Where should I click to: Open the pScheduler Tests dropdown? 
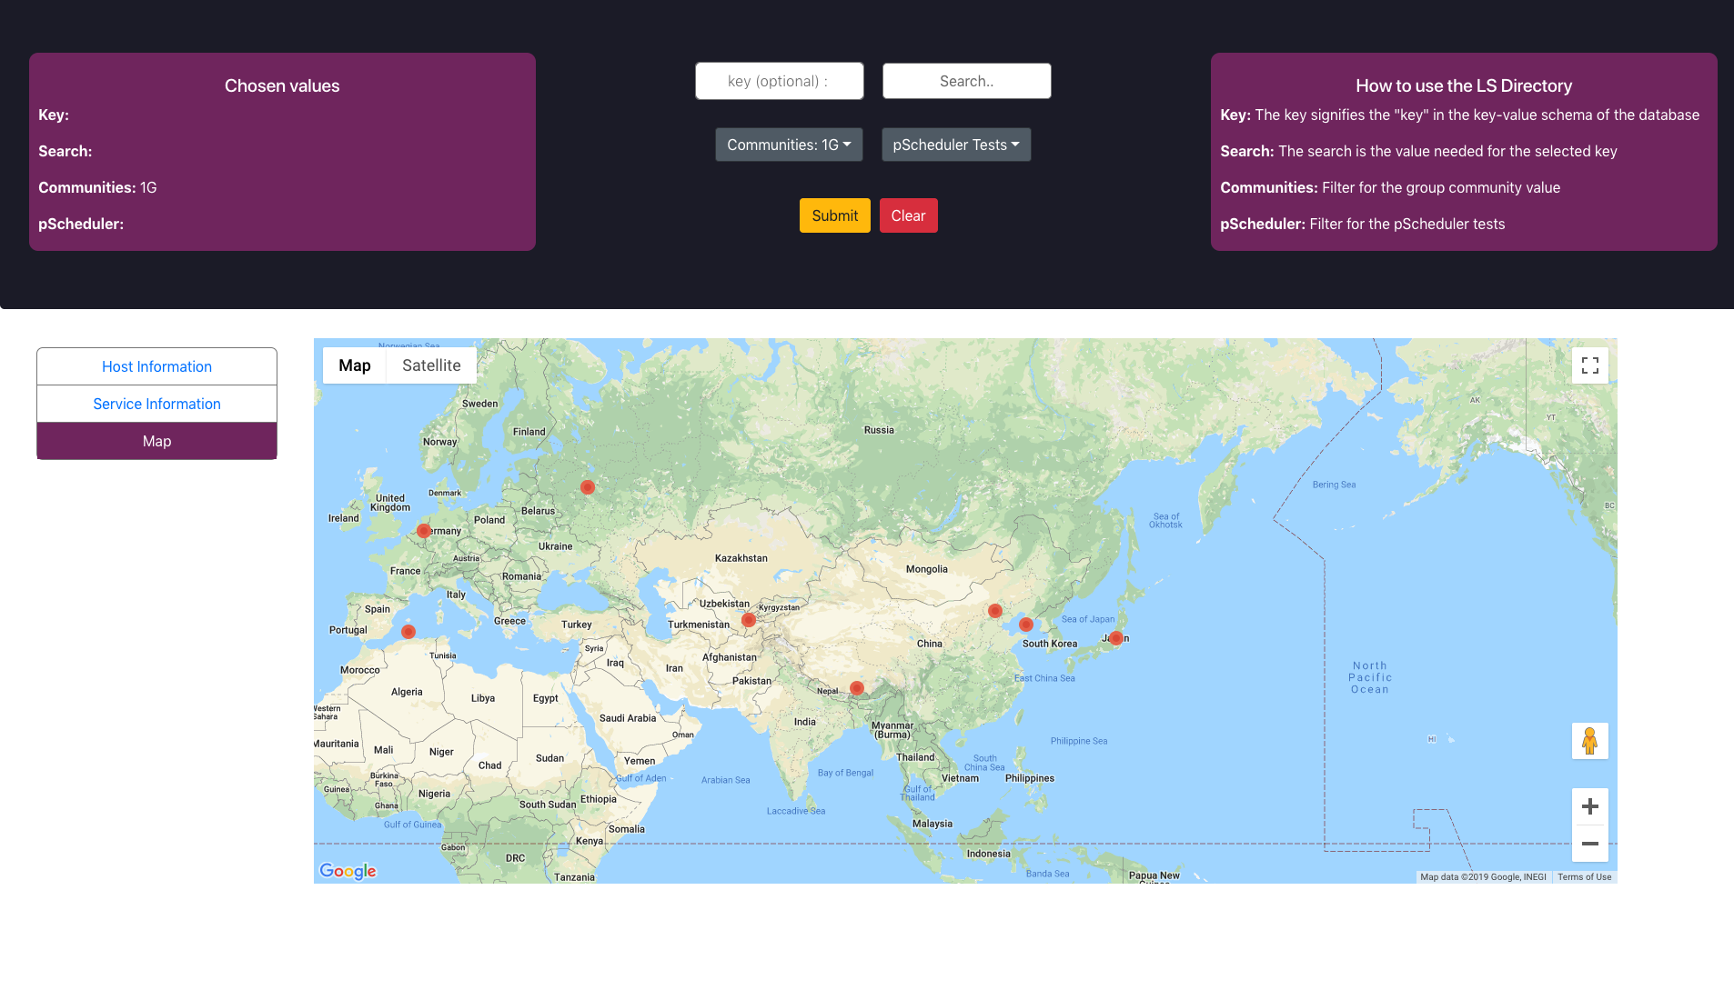point(955,144)
